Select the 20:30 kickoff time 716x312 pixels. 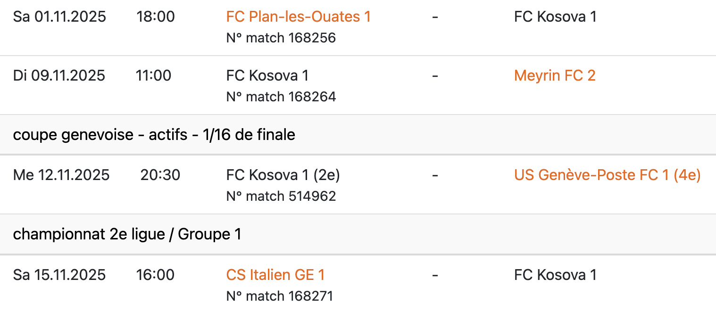coord(160,175)
